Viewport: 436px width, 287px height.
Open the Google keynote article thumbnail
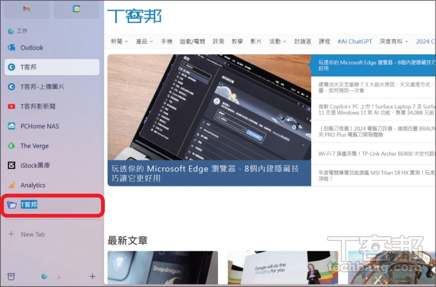(283, 268)
